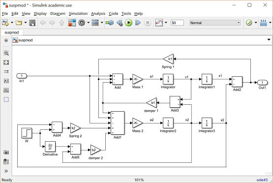Viewport: 273px width, 183px height.
Task: Select the Mass 1 gain block
Action: [x=138, y=79]
